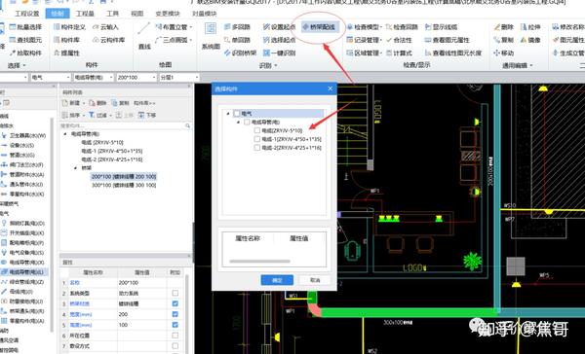Collapse the 桥架 tree node
Screen dimensions: 585x354
point(76,168)
